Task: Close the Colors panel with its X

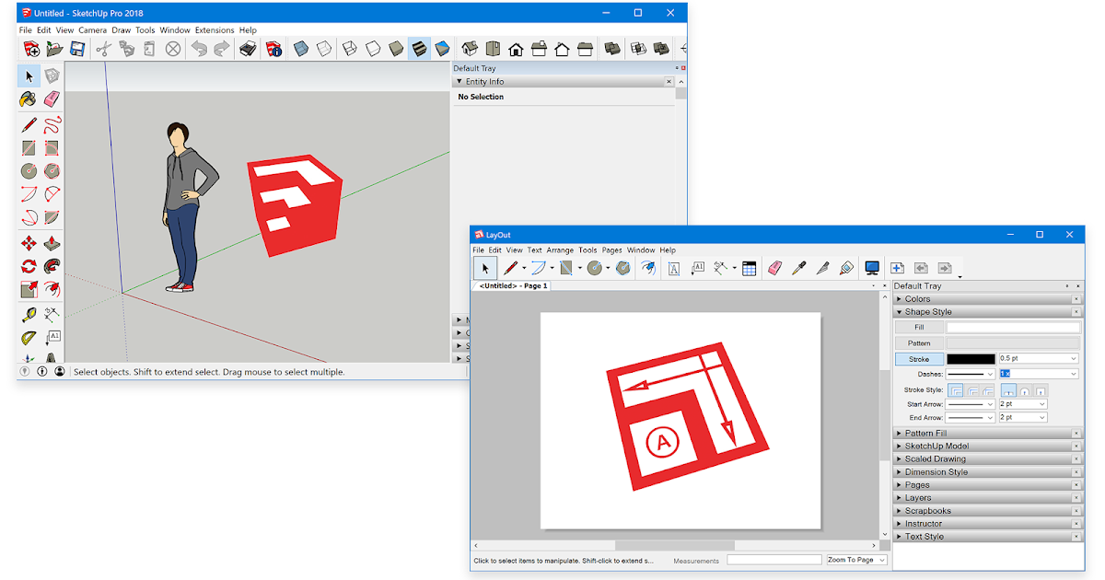Action: coord(1076,299)
